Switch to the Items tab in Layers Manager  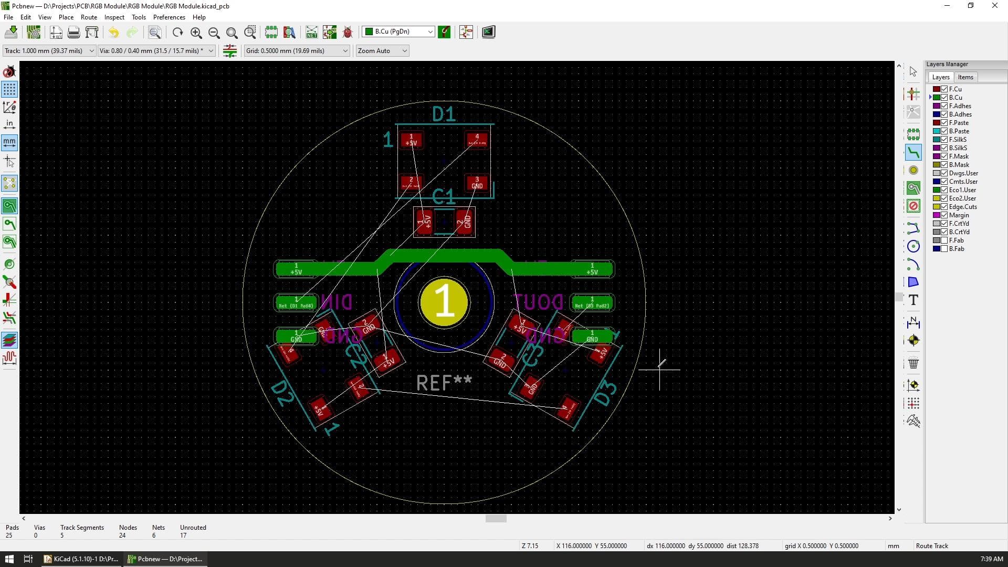[x=965, y=77]
